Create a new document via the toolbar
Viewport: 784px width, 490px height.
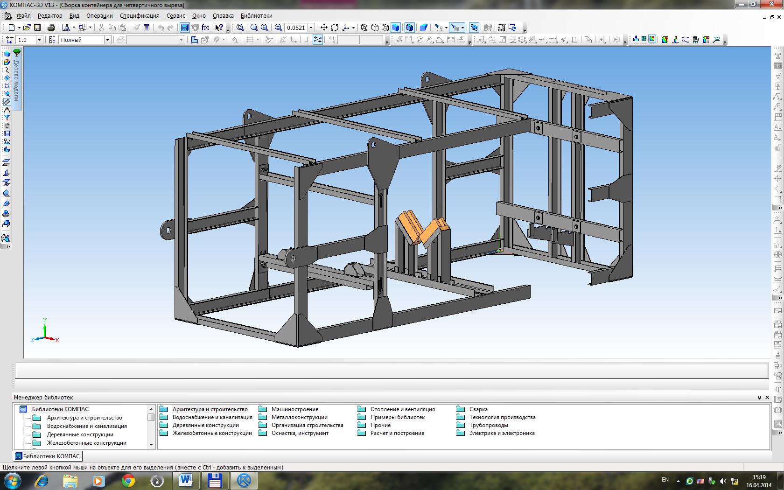tap(12, 28)
